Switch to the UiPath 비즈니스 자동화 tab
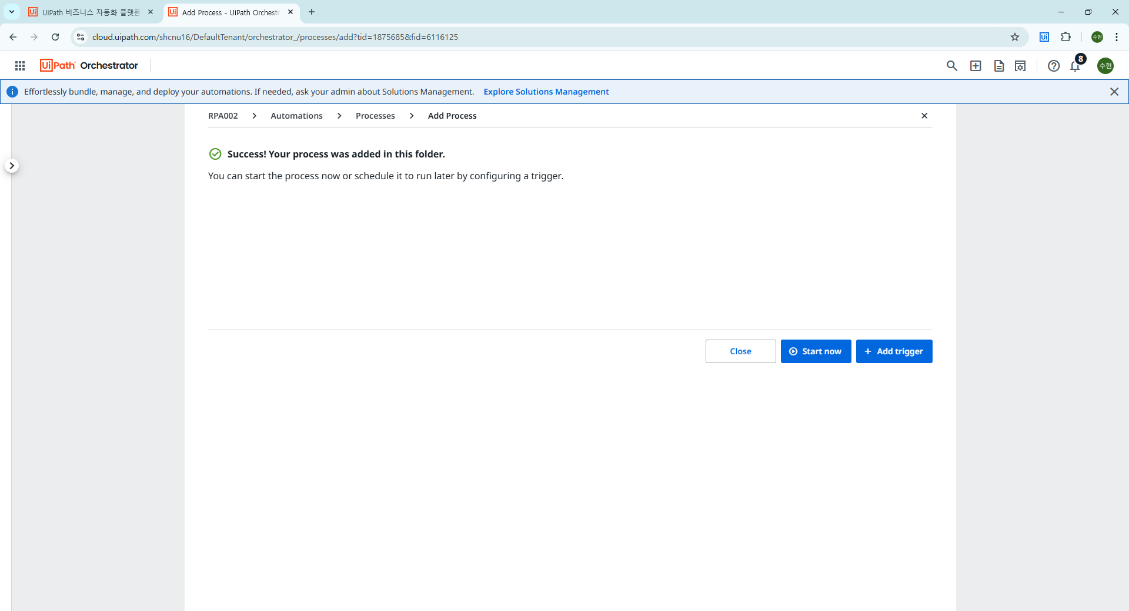Screen dimensions: 1129x611 (91, 12)
